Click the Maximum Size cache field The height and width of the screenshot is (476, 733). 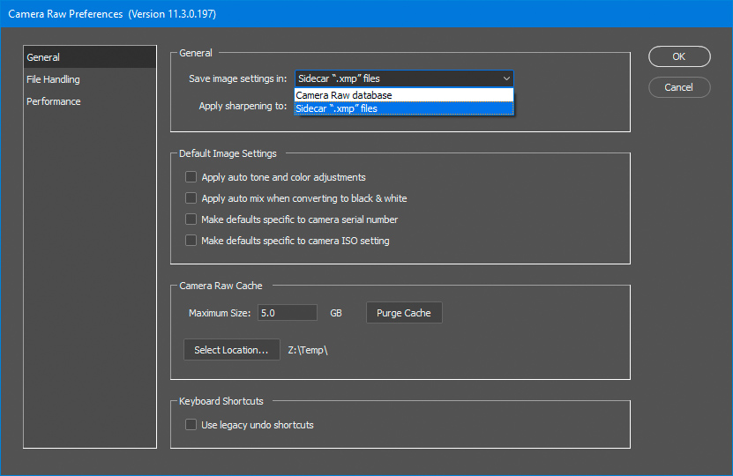[x=288, y=313]
